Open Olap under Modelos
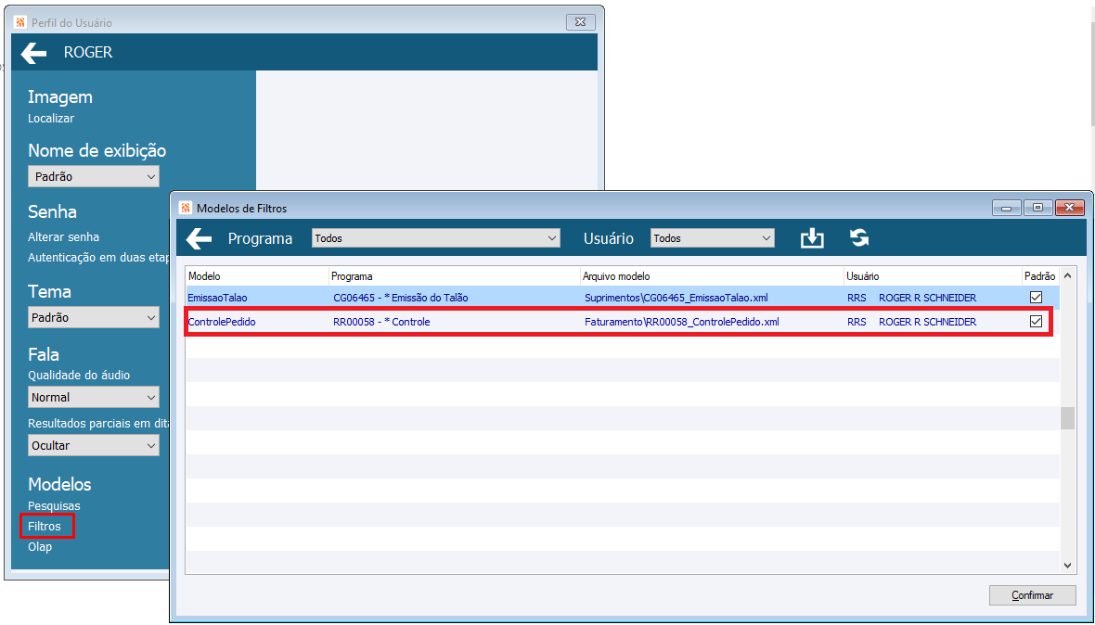1095x625 pixels. 40,547
